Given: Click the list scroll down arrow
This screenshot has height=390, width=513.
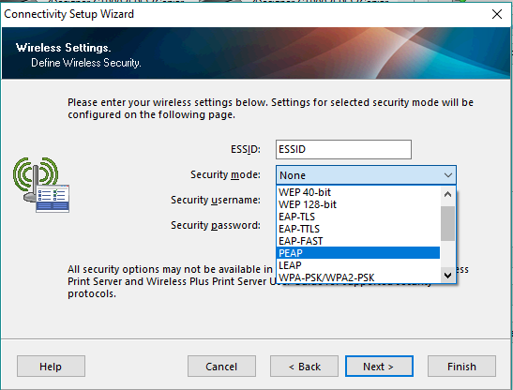Looking at the screenshot, I should click(448, 276).
